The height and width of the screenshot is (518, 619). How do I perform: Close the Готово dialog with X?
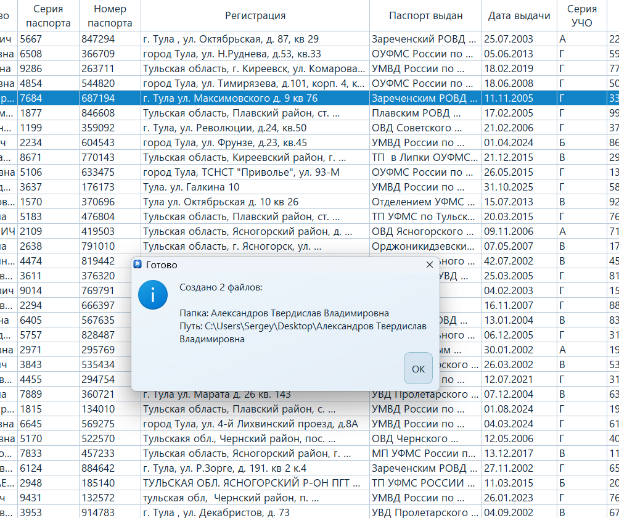coord(430,265)
